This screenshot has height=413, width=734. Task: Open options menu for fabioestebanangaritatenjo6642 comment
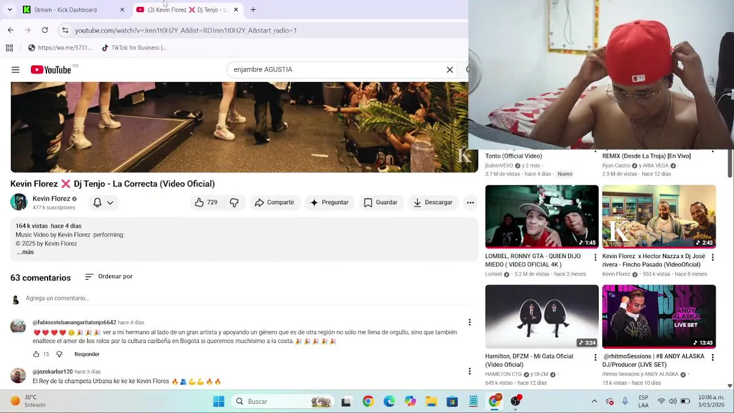point(470,322)
